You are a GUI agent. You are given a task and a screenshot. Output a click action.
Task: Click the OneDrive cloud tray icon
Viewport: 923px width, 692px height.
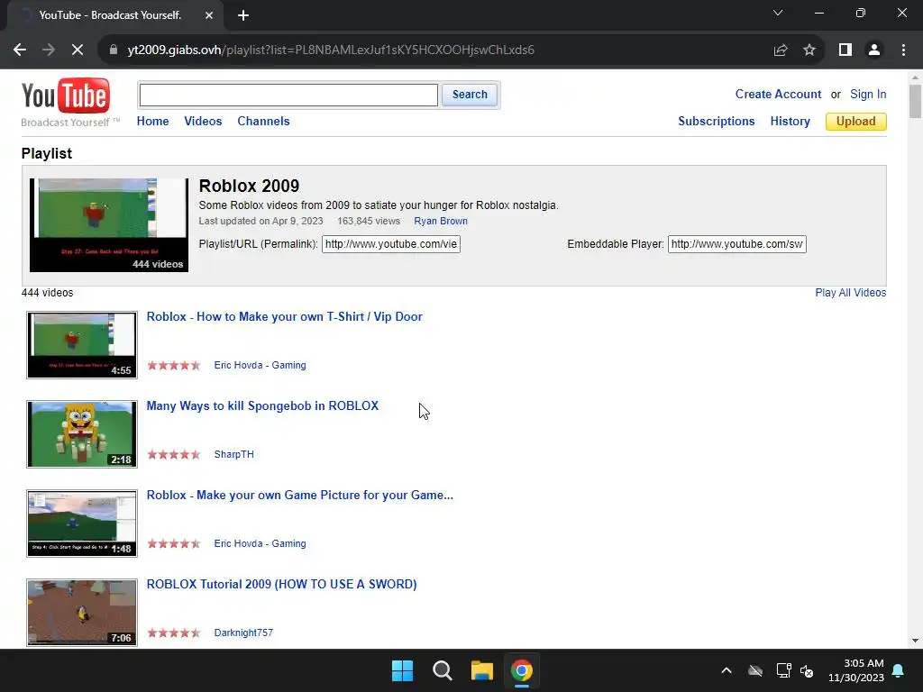[755, 670]
